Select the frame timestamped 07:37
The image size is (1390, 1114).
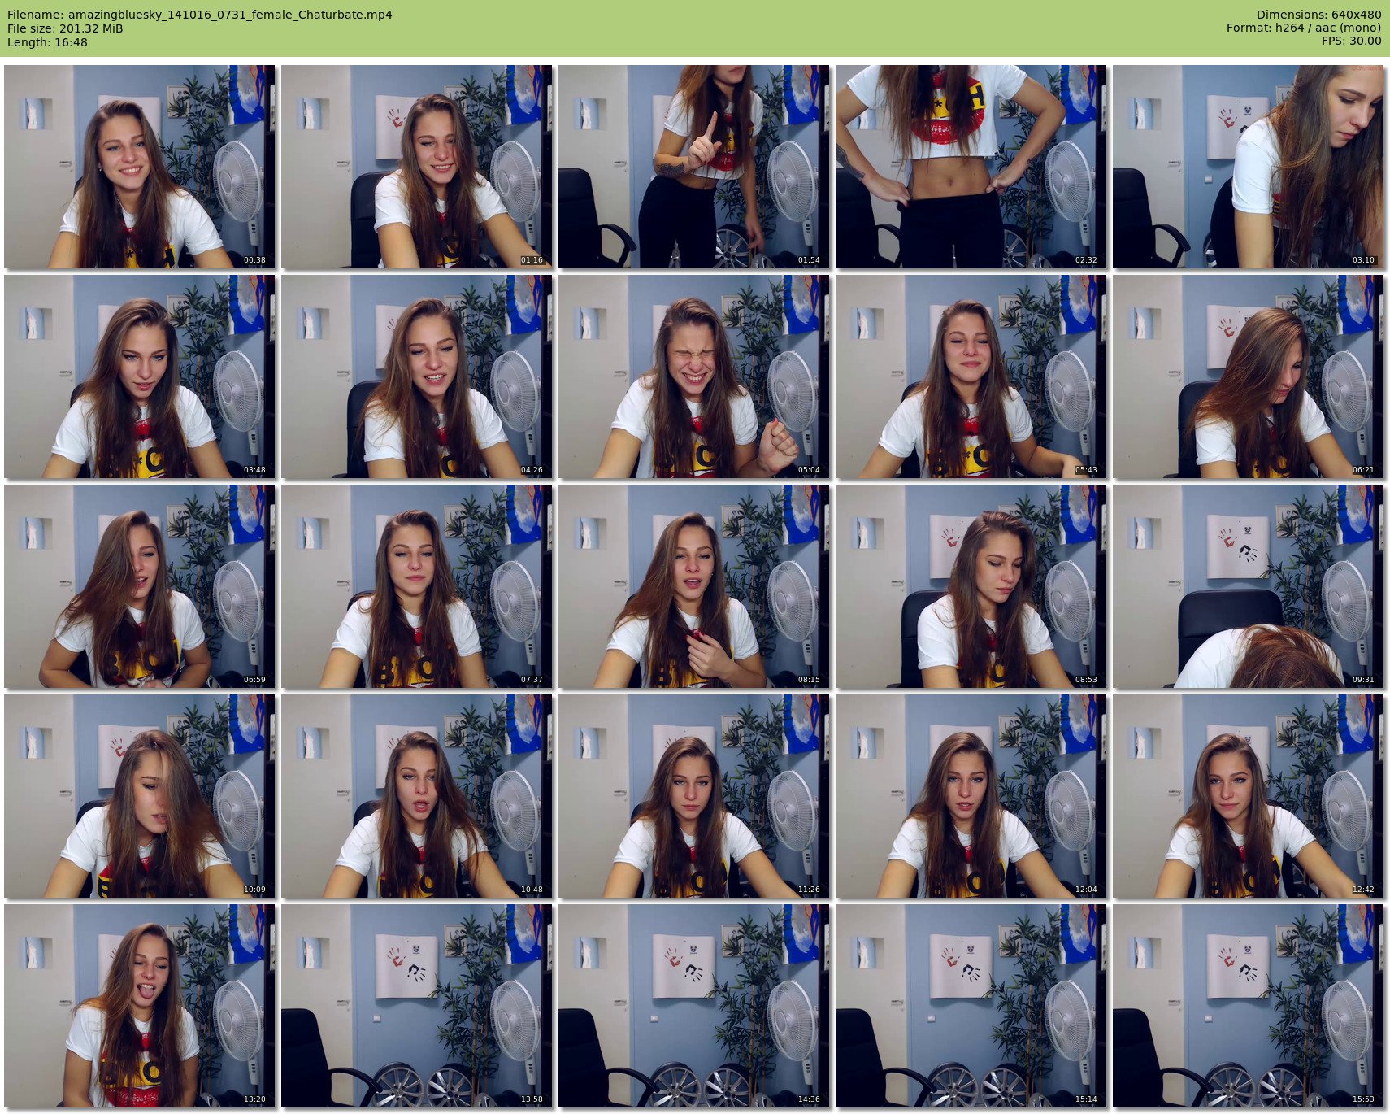(416, 586)
